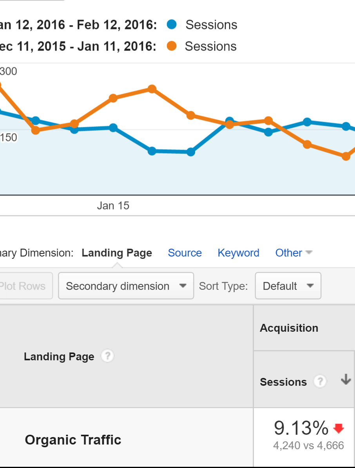
Task: Open the Secondary dimension dropdown
Action: tap(126, 286)
